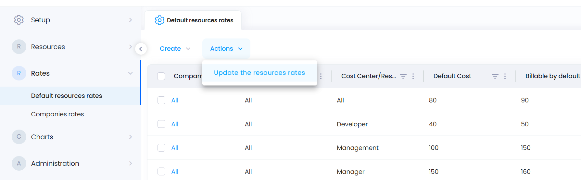
Task: Open Companies rates in the sidebar
Action: pyautogui.click(x=57, y=114)
